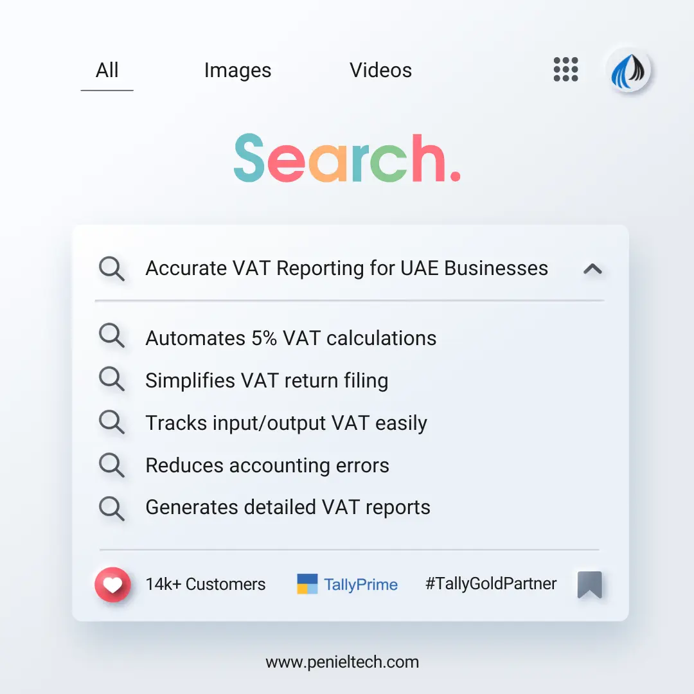Click magnifier next to Automates 5% VAT
This screenshot has width=694, height=694.
point(112,337)
